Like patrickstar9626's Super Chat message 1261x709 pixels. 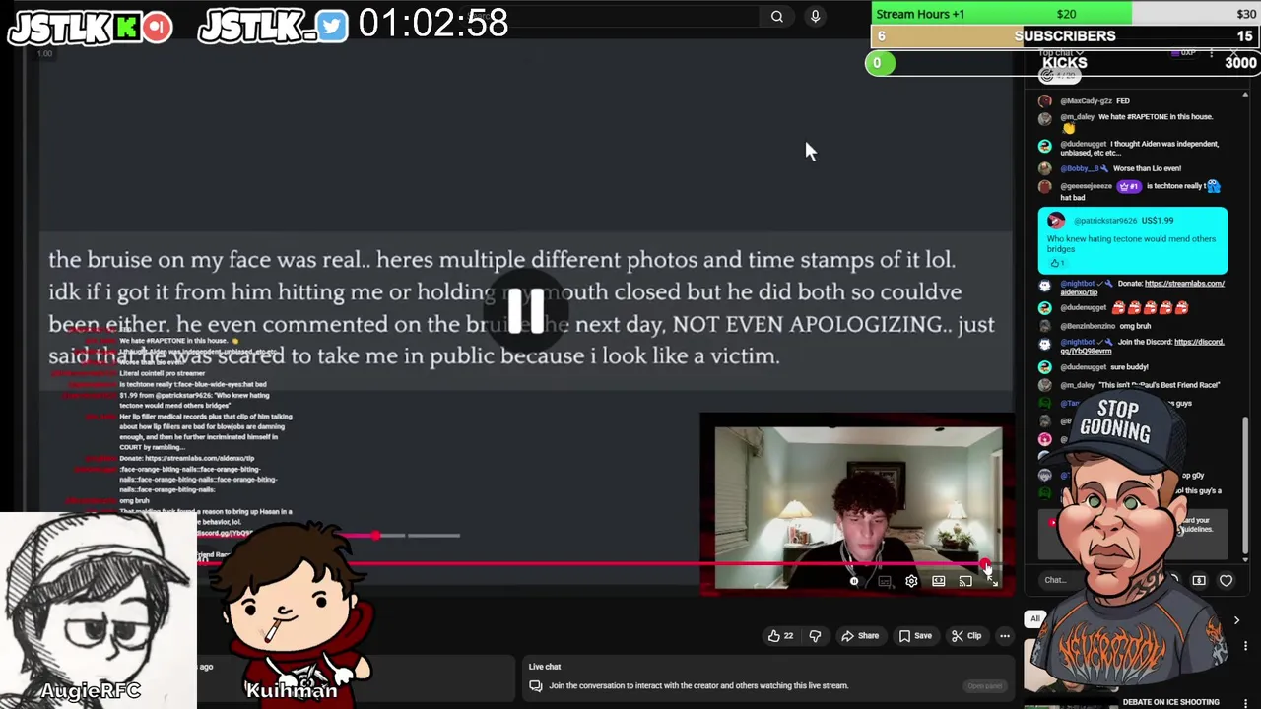pyautogui.click(x=1056, y=264)
